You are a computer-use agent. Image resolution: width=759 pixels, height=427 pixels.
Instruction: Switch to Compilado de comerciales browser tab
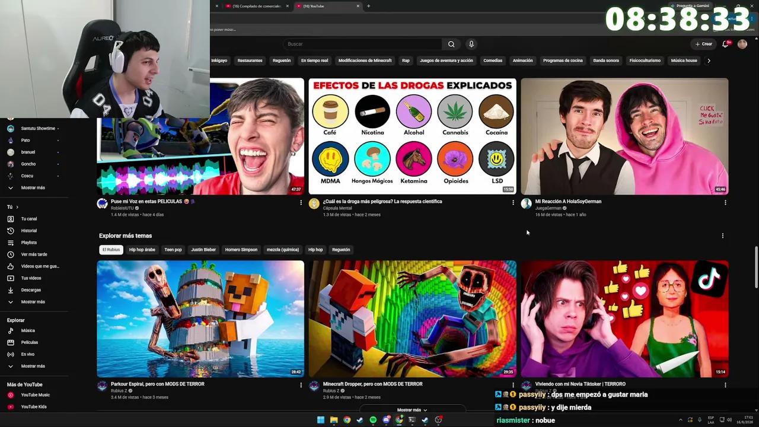[256, 6]
